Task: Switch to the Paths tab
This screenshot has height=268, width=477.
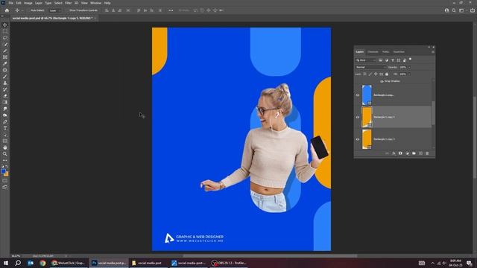Action: pyautogui.click(x=386, y=52)
